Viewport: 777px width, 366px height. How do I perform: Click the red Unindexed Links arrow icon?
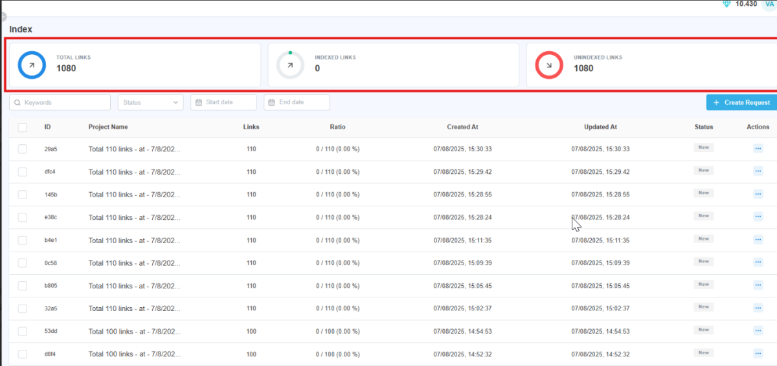click(x=549, y=65)
